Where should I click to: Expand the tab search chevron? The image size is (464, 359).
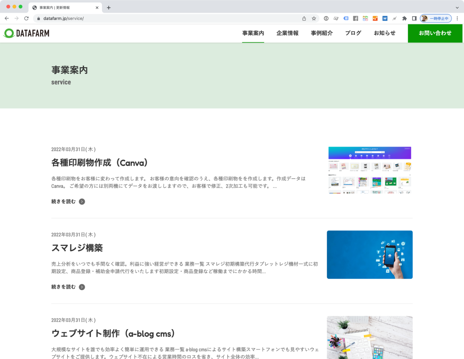click(x=457, y=8)
